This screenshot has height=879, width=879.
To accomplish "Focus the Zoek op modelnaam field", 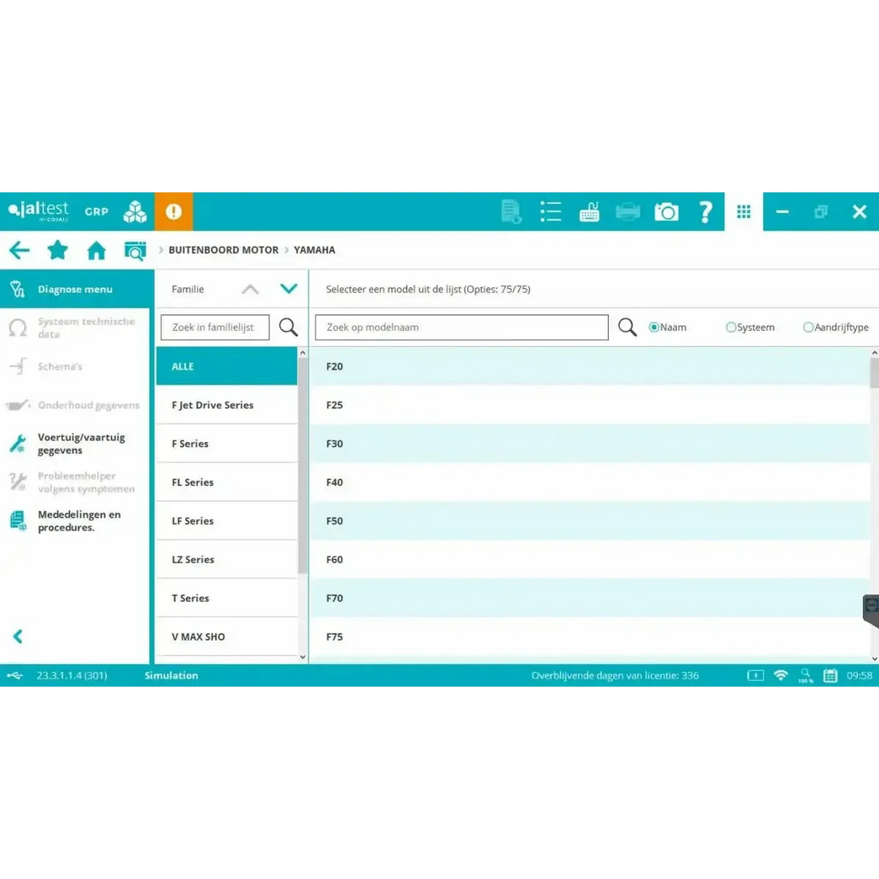I will (462, 327).
